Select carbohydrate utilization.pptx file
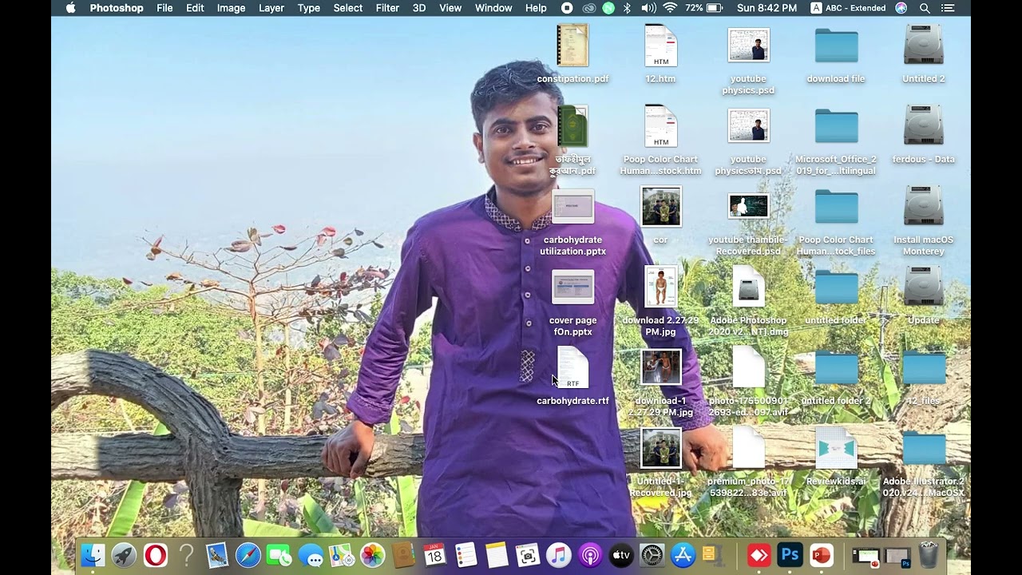The image size is (1022, 575). [x=572, y=222]
